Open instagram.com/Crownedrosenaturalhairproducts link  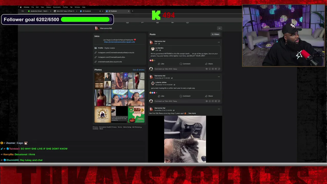116,53
